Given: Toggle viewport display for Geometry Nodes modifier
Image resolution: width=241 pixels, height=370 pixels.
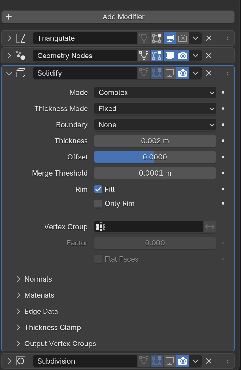Looking at the screenshot, I should point(170,56).
